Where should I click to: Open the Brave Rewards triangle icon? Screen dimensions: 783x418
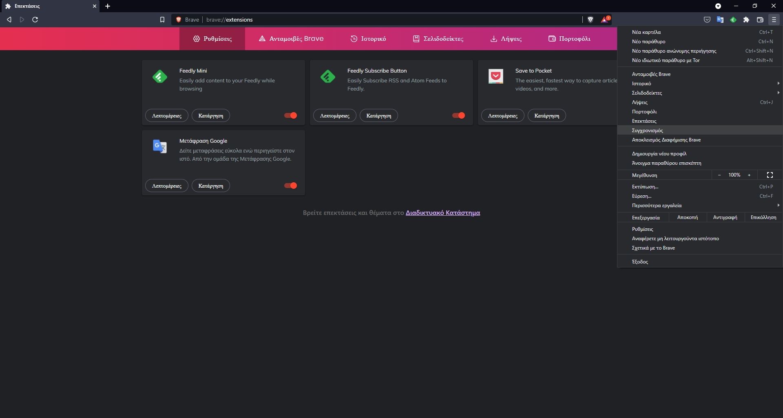pyautogui.click(x=605, y=20)
